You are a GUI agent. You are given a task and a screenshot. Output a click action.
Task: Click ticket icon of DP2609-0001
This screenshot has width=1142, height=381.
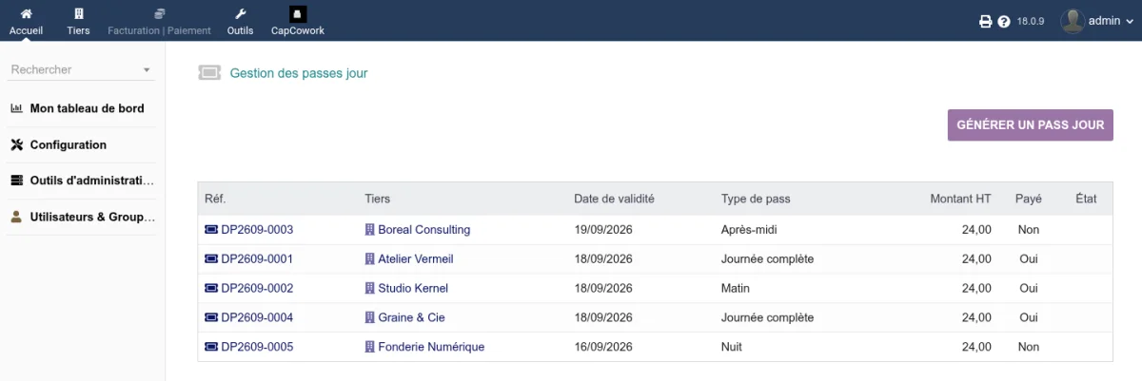[211, 258]
